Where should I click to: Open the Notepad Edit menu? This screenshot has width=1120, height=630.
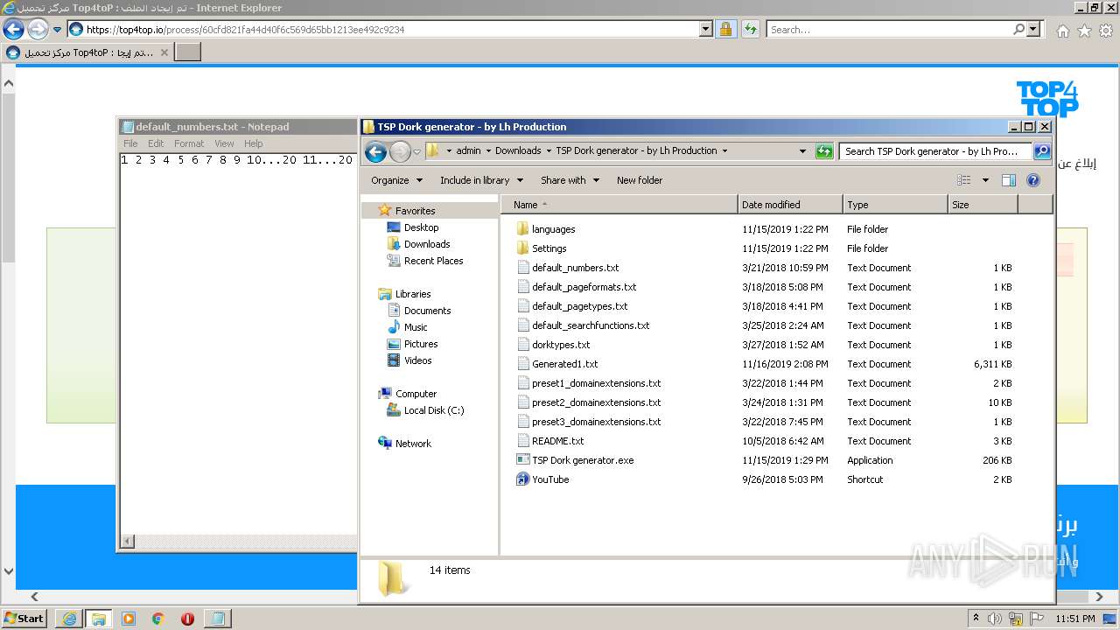click(156, 143)
